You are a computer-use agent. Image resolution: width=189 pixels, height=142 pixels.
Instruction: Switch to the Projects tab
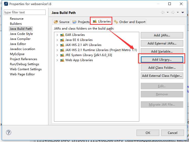(x=81, y=22)
